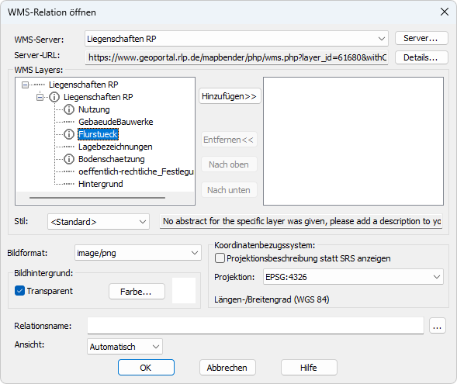Select the GebaeudeBauwerke layer
The width and height of the screenshot is (457, 384).
[116, 122]
